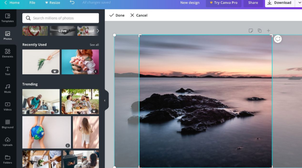Collapse the side panel with arrow
302x168 pixels.
pyautogui.click(x=105, y=100)
